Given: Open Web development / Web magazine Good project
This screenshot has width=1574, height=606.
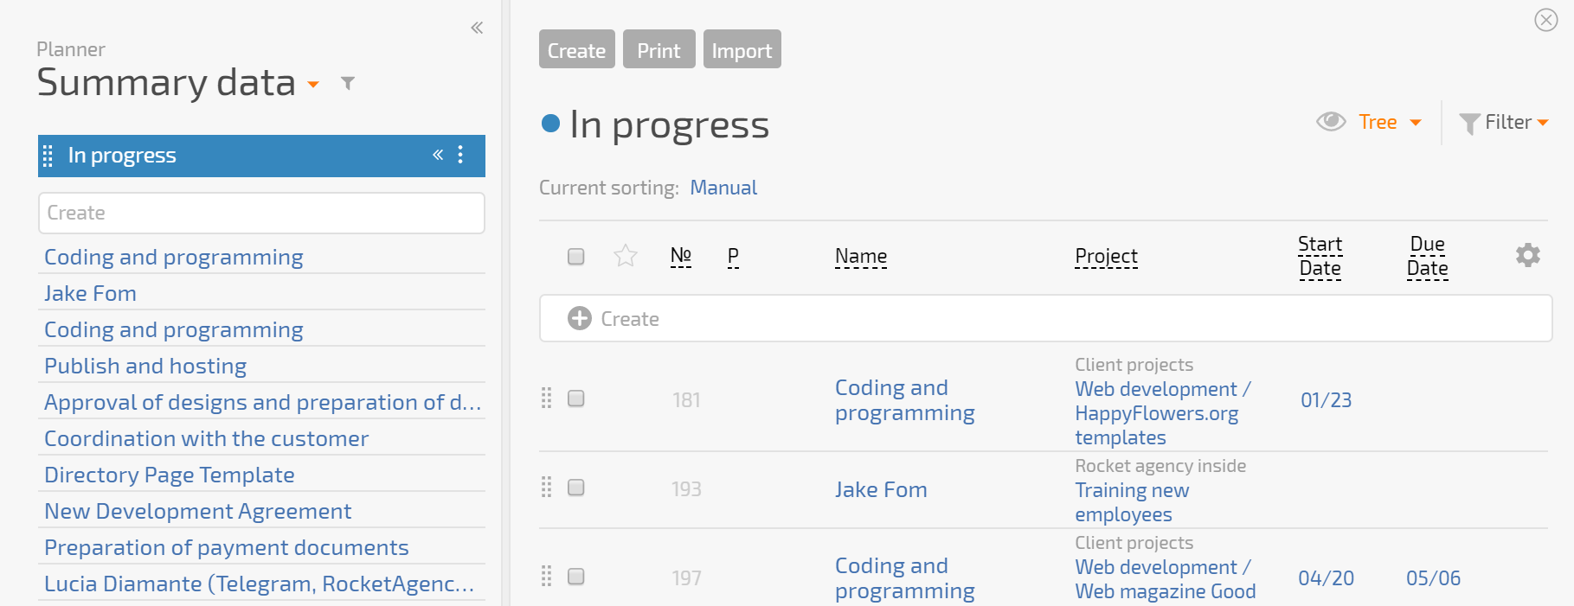Looking at the screenshot, I should [x=1166, y=579].
